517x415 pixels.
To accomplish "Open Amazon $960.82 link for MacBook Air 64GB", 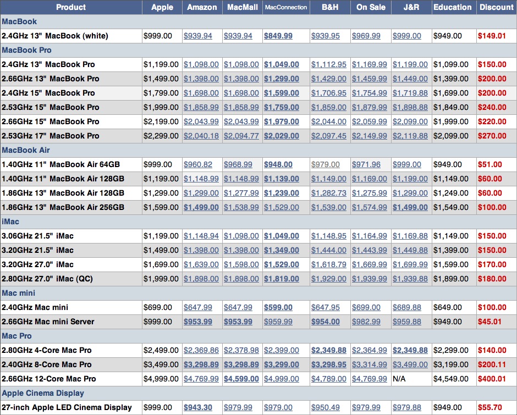I will tap(198, 164).
